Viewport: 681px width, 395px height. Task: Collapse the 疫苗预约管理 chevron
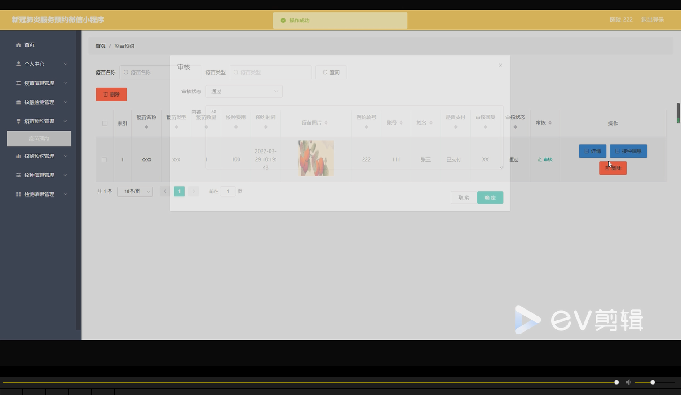(65, 121)
